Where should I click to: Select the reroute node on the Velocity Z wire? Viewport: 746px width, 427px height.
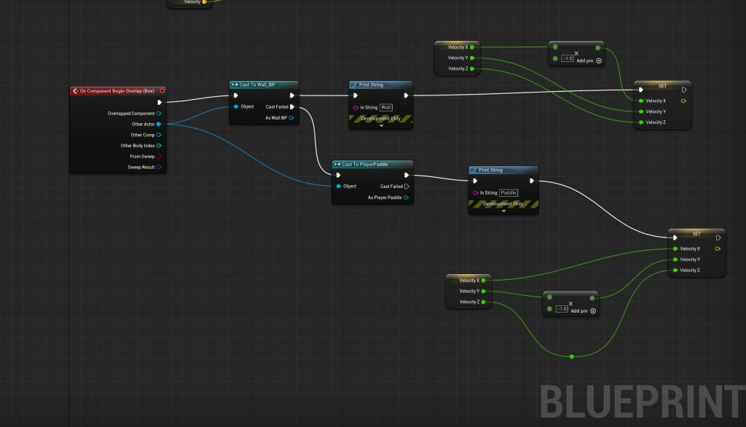(x=572, y=356)
